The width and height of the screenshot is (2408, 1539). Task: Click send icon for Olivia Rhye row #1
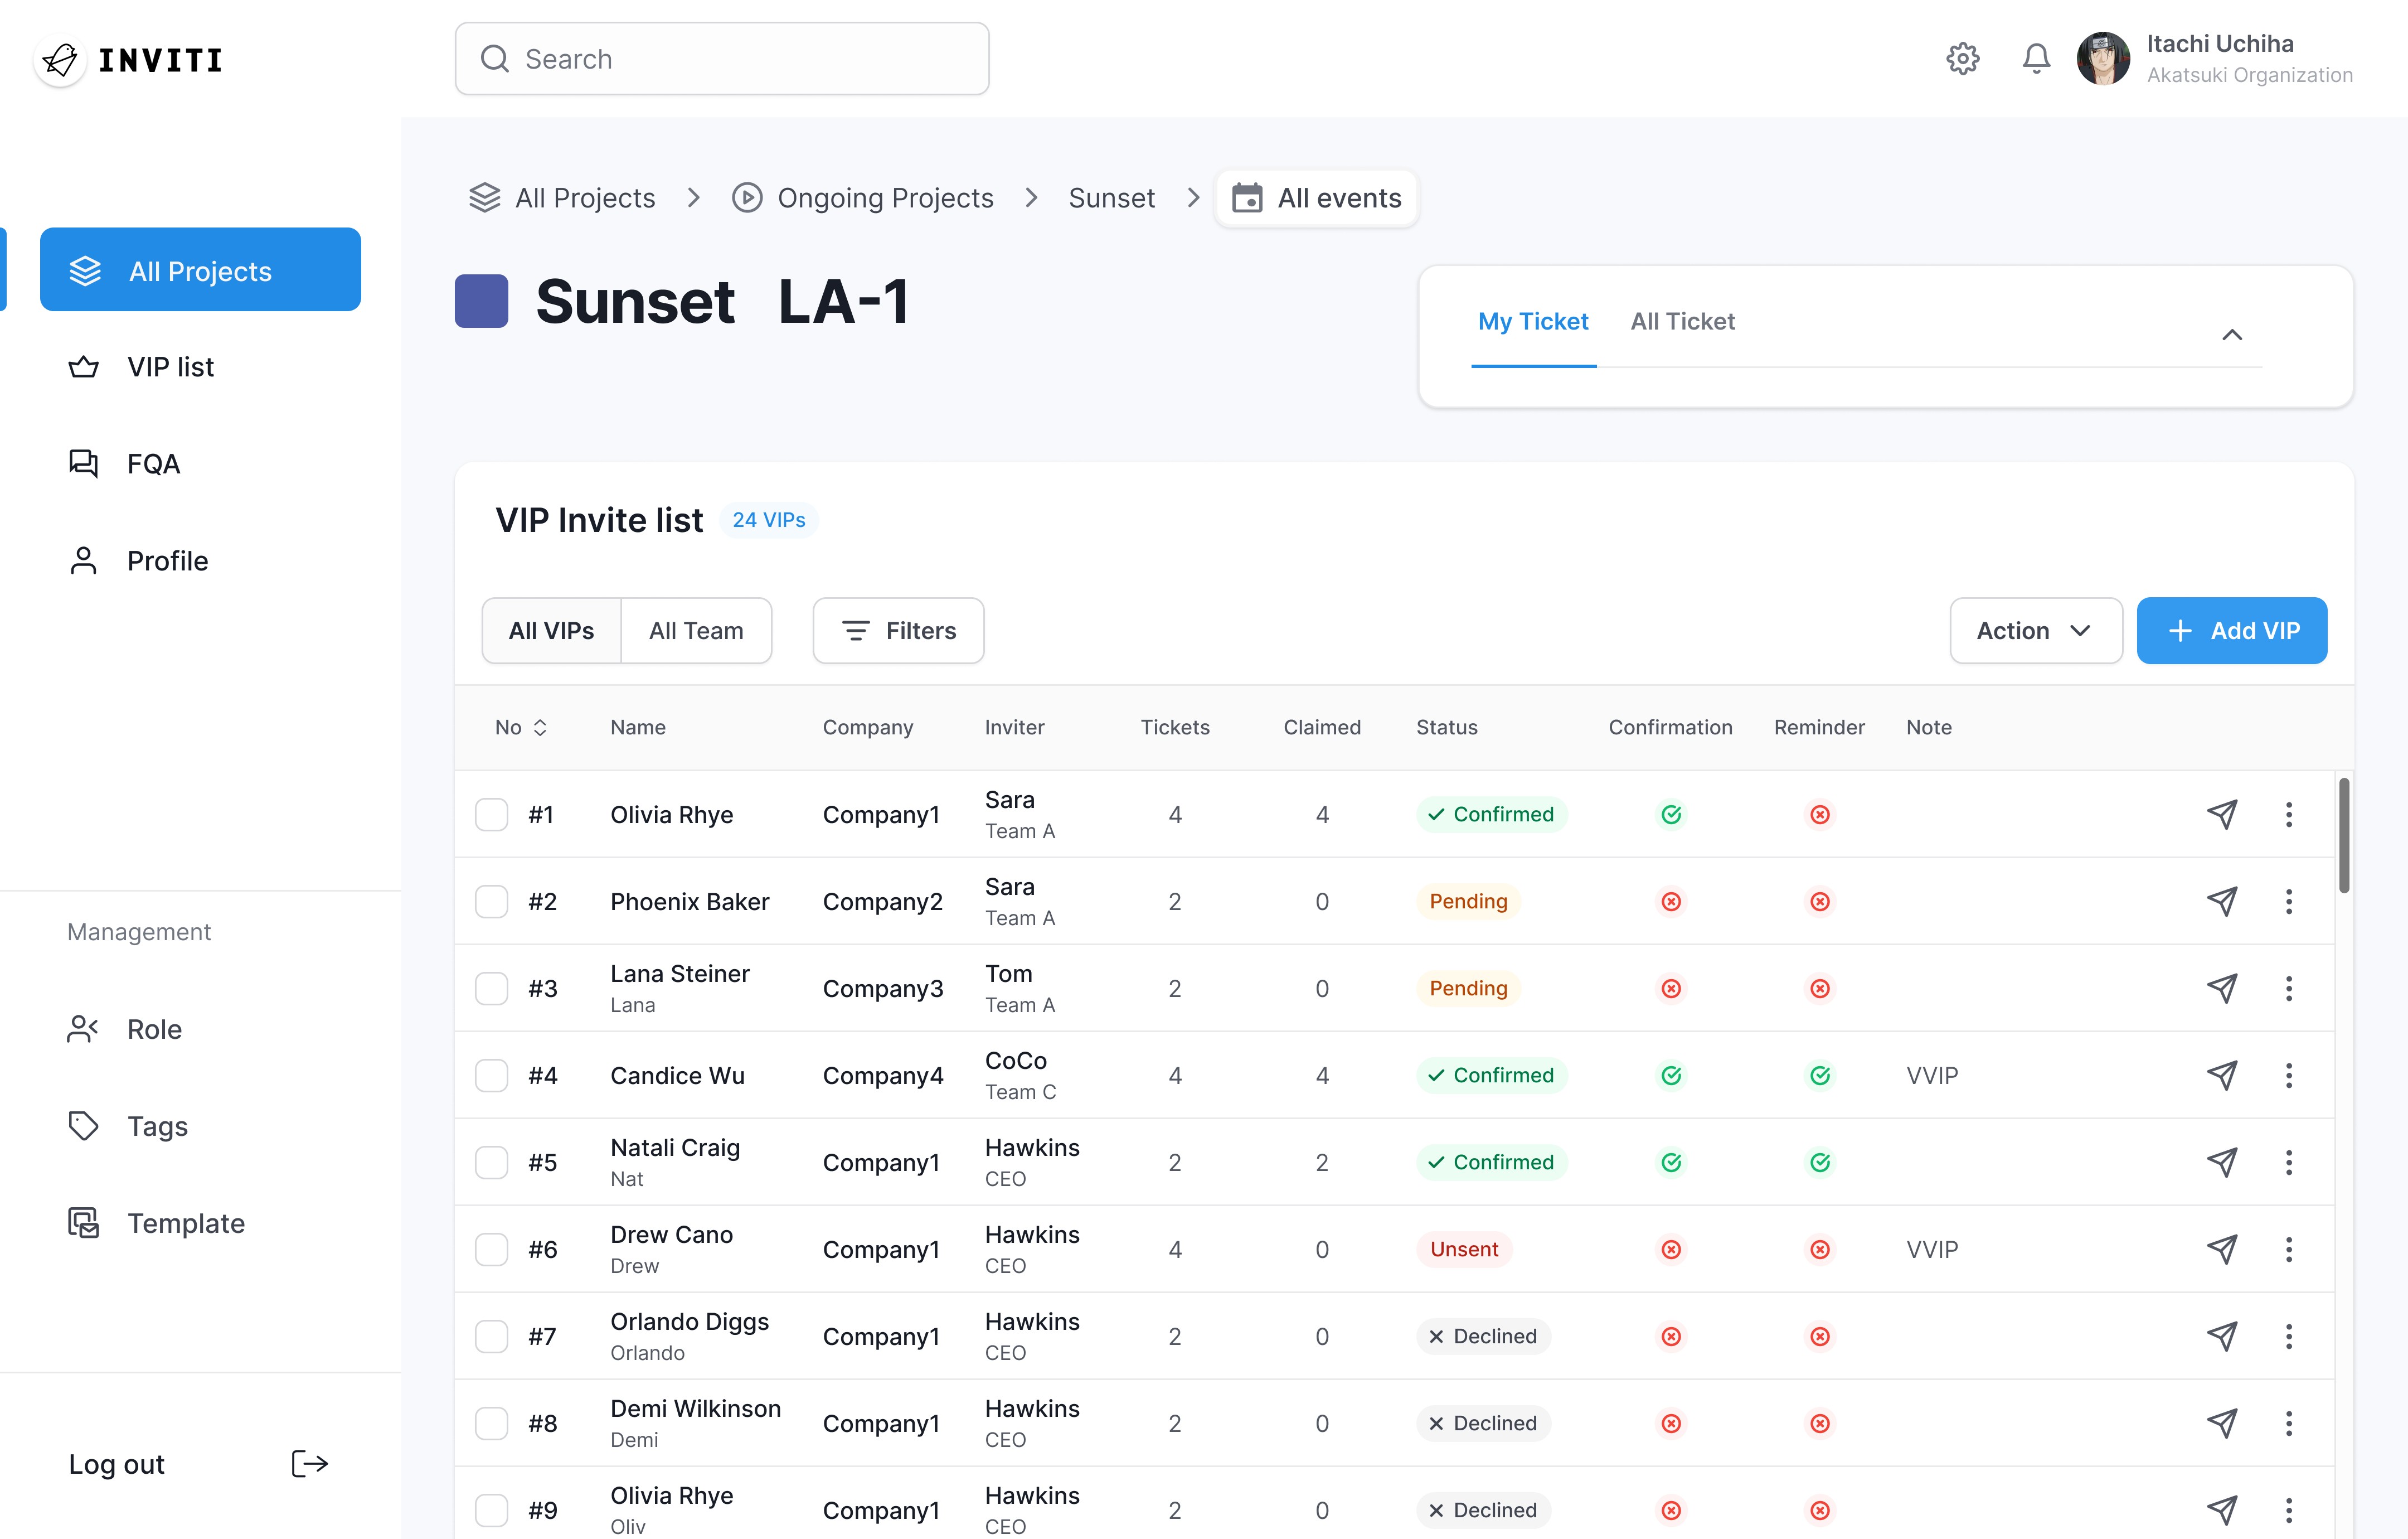click(2221, 815)
